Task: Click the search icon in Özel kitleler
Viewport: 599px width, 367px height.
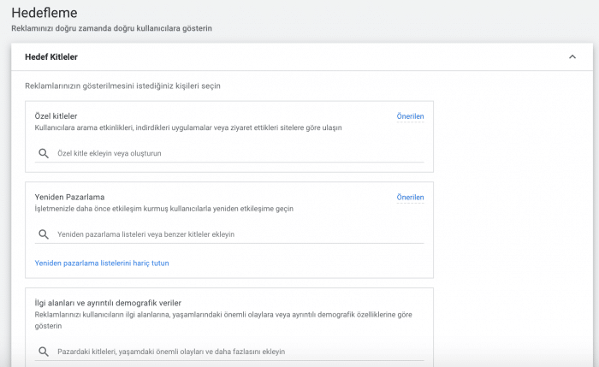Action: coord(43,153)
